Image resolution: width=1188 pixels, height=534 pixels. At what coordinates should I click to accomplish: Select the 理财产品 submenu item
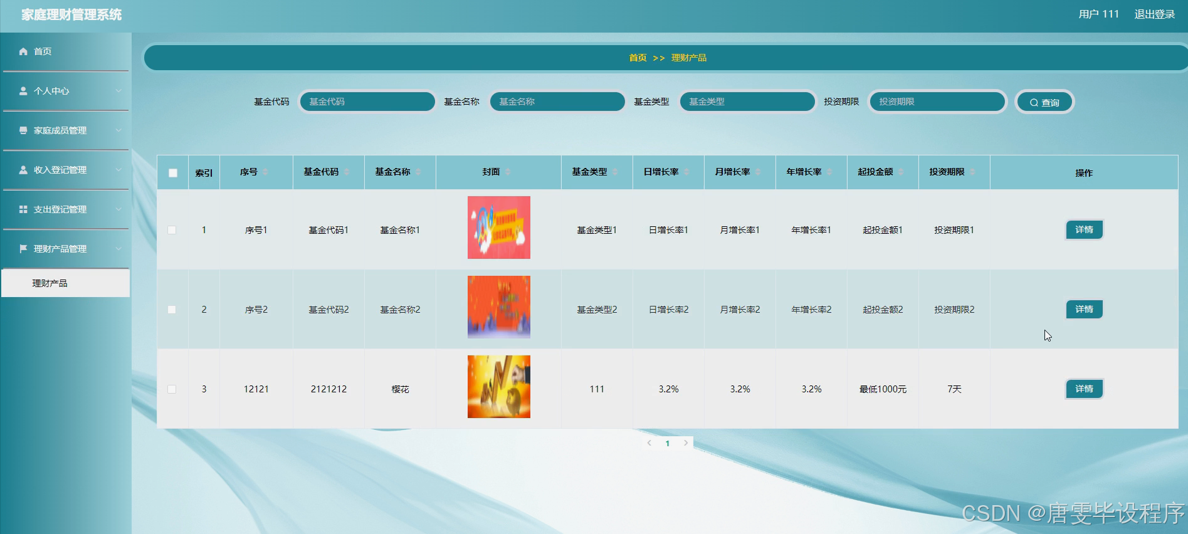66,283
